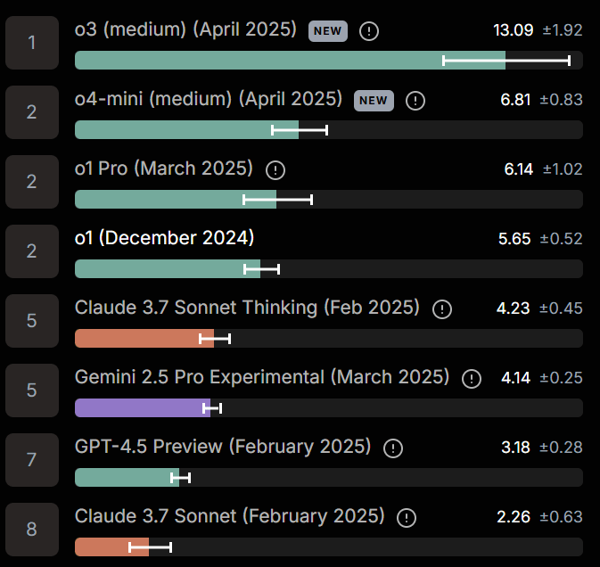Image resolution: width=600 pixels, height=567 pixels.
Task: Click the NEW badge beside o3 (medium)
Action: (x=327, y=31)
